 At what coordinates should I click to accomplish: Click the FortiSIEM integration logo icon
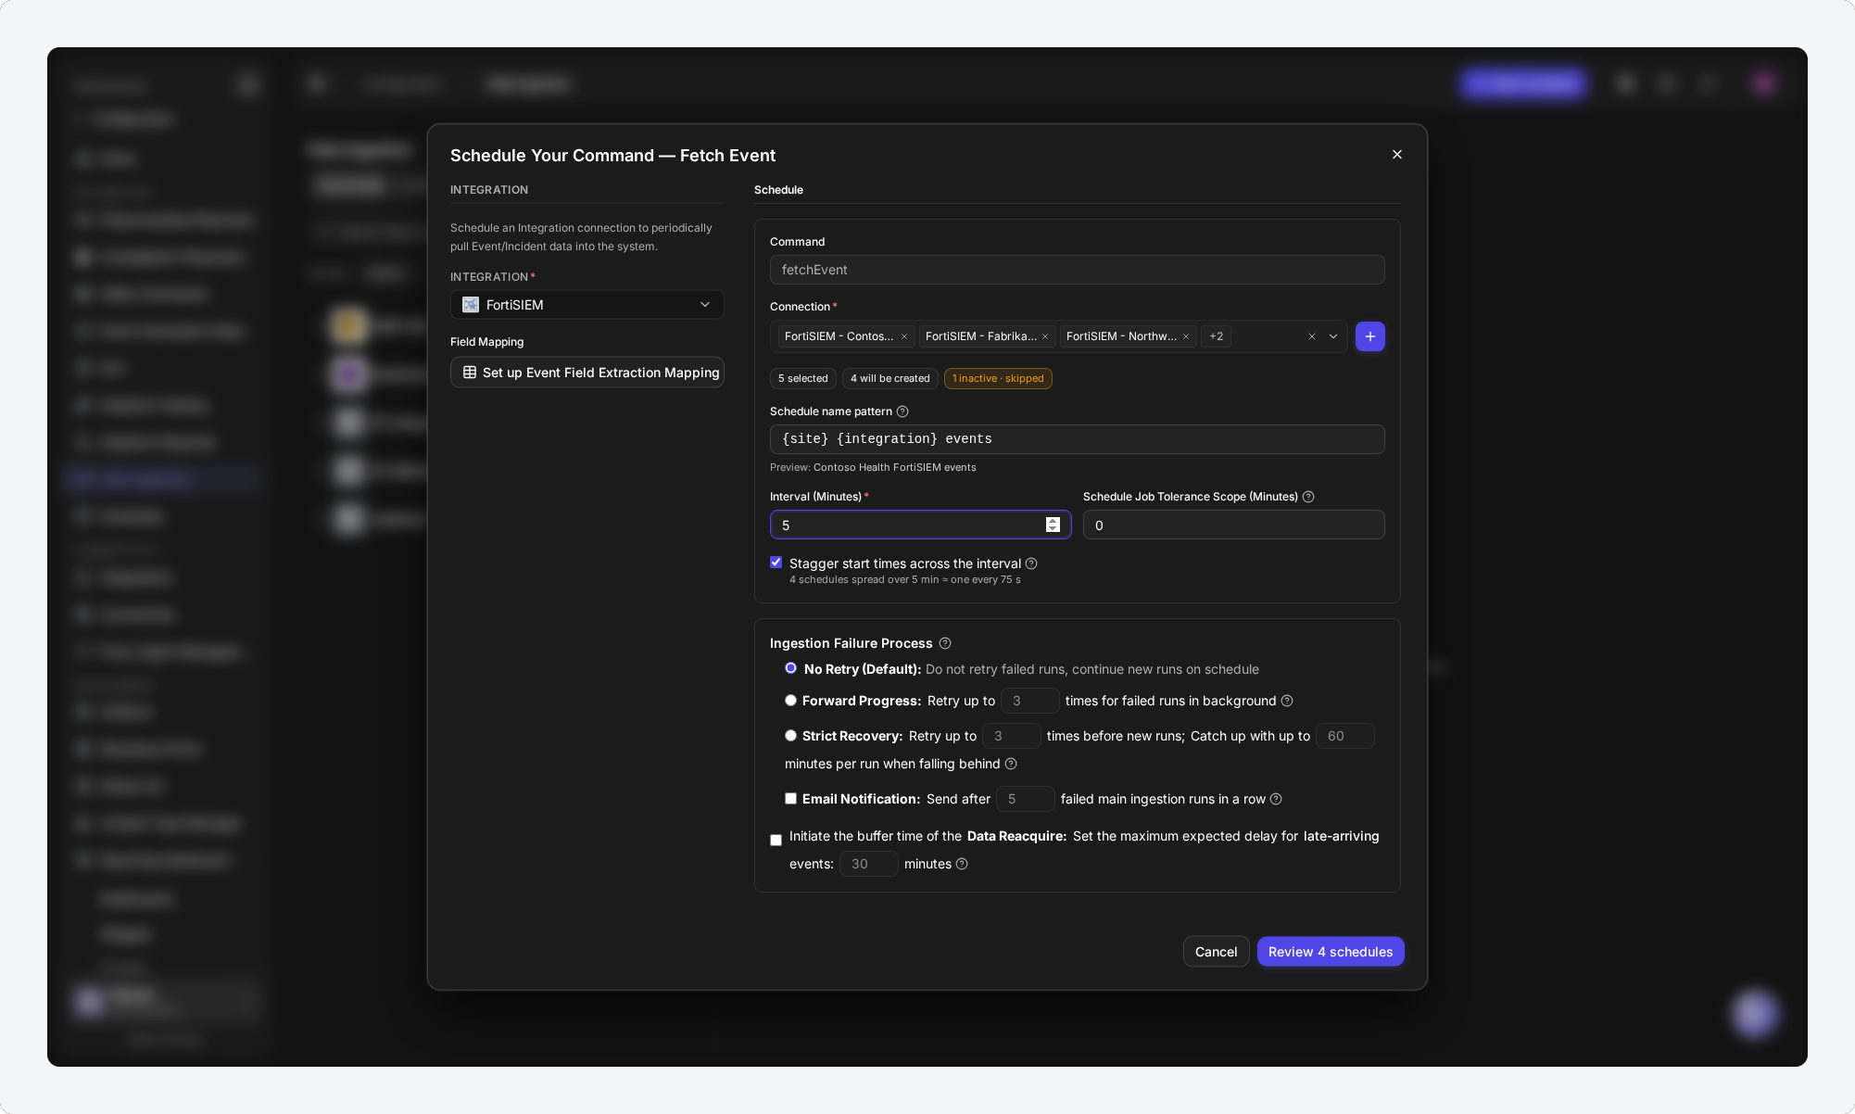click(x=471, y=305)
